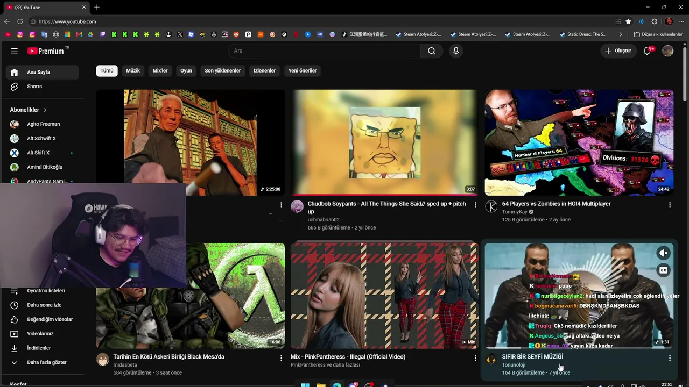The width and height of the screenshot is (689, 387).
Task: Play the Chudbob Soypants SpongeBob thumbnail
Action: pos(384,142)
